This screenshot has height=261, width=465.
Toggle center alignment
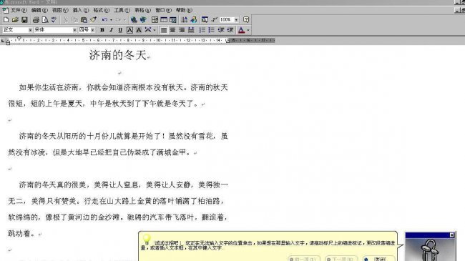point(172,30)
